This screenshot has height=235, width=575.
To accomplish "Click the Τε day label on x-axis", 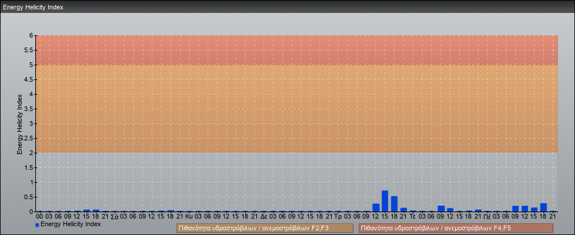I will 413,216.
